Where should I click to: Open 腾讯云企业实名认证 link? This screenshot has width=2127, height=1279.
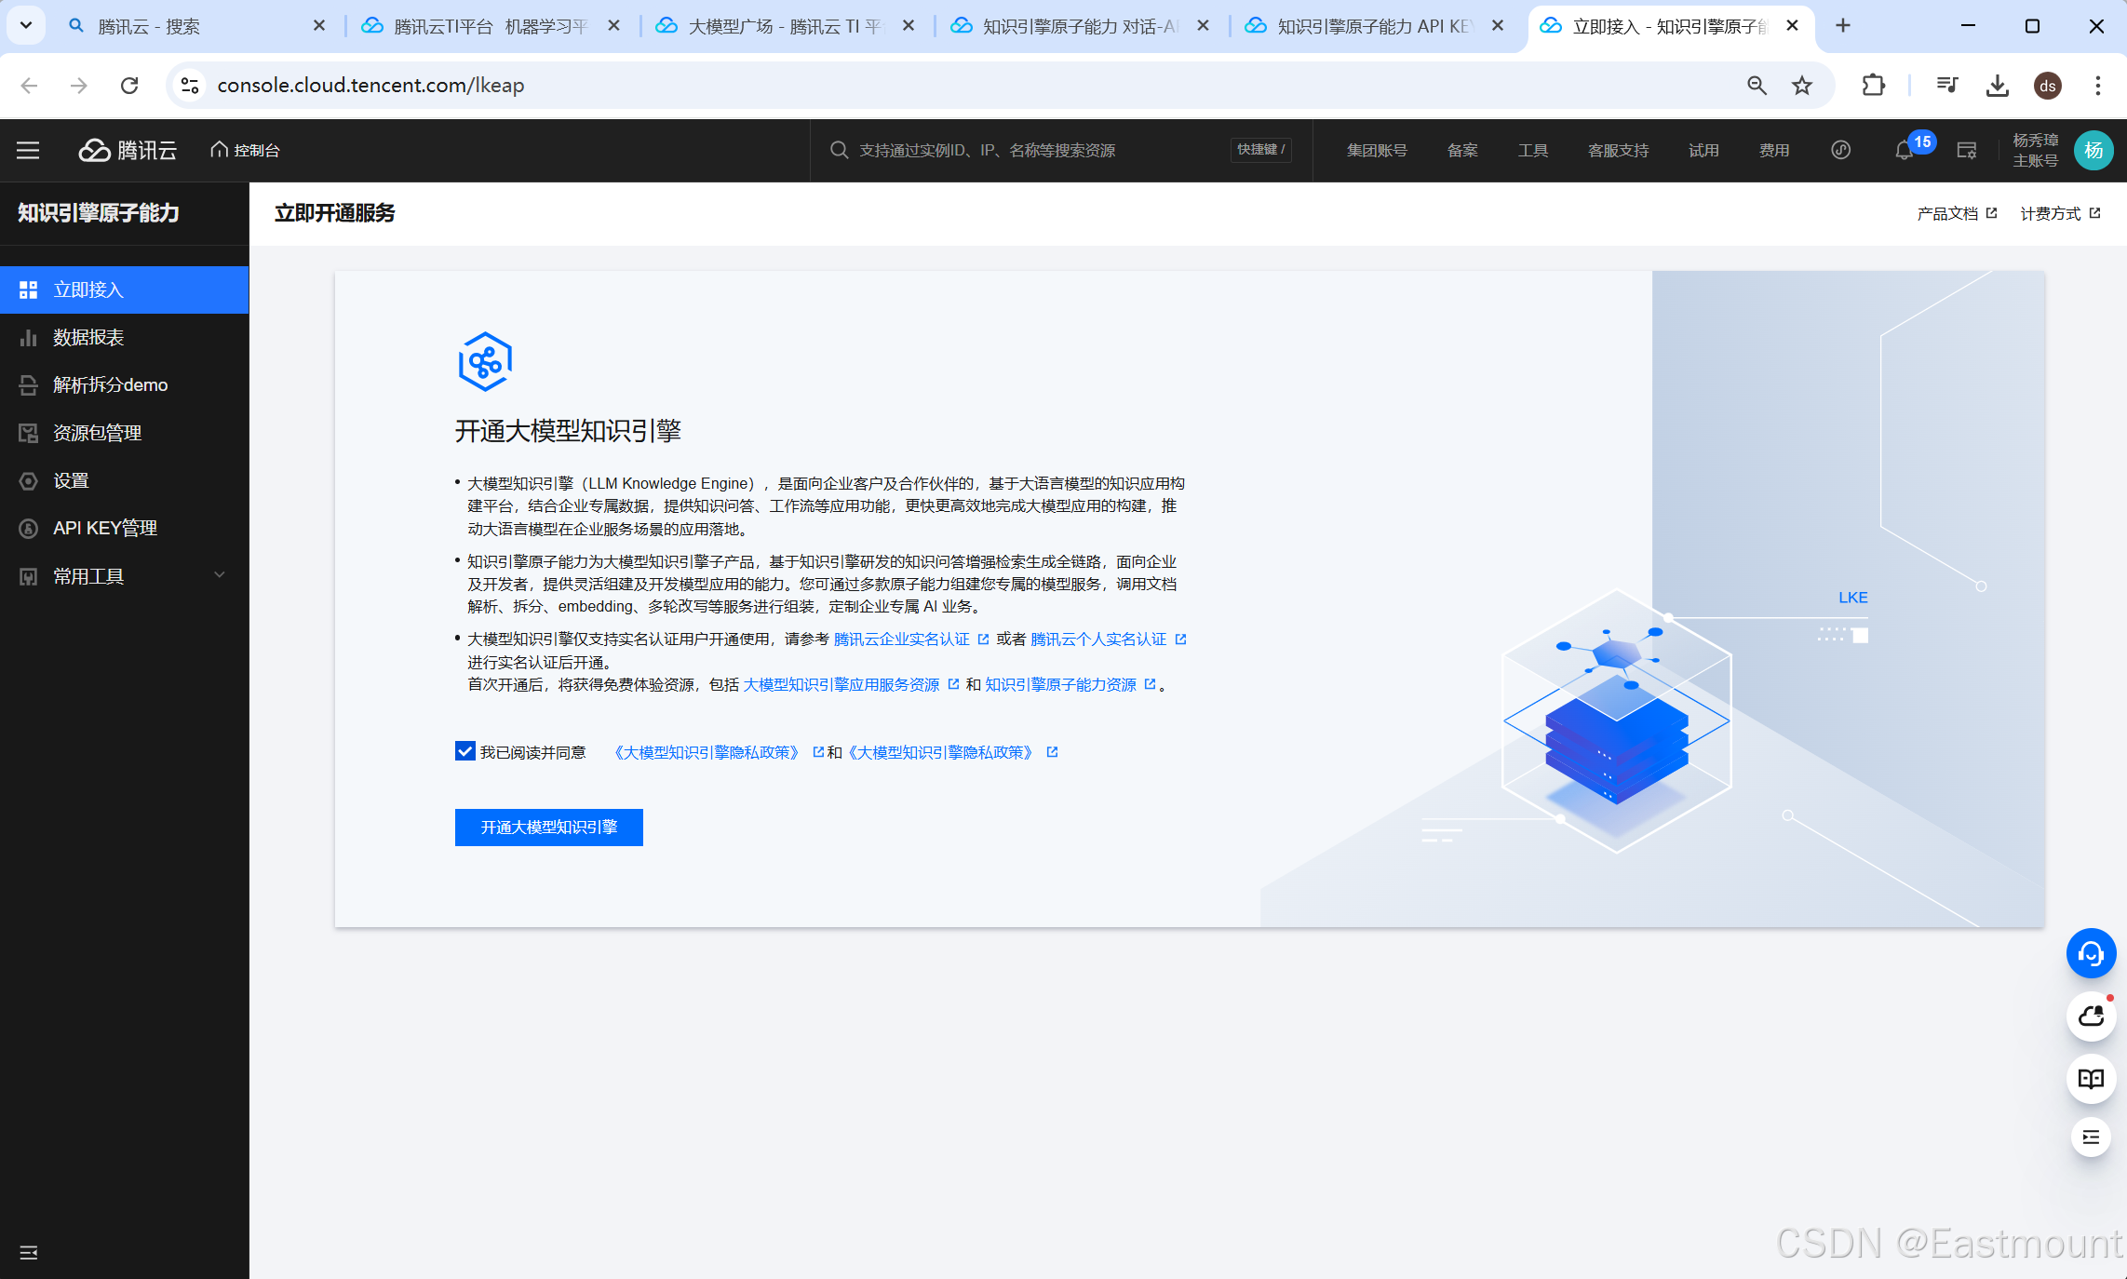coord(901,639)
